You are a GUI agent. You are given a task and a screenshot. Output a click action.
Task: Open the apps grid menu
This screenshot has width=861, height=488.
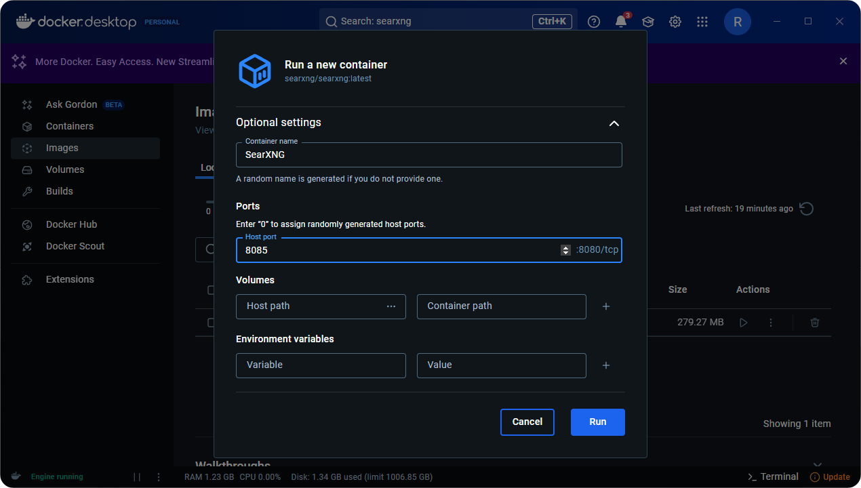pos(702,22)
